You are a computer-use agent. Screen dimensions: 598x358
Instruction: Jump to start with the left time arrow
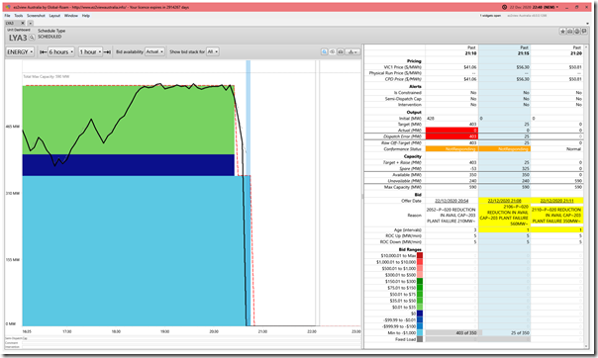tap(44, 51)
